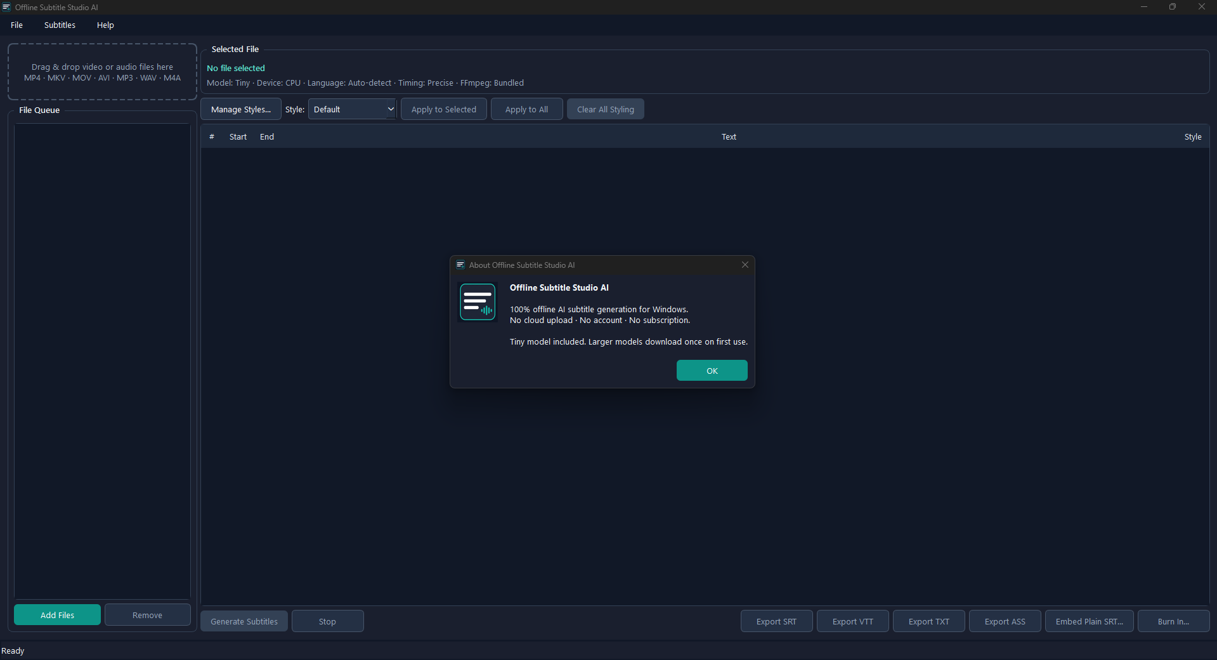
Task: Open the Help menu
Action: [x=105, y=25]
